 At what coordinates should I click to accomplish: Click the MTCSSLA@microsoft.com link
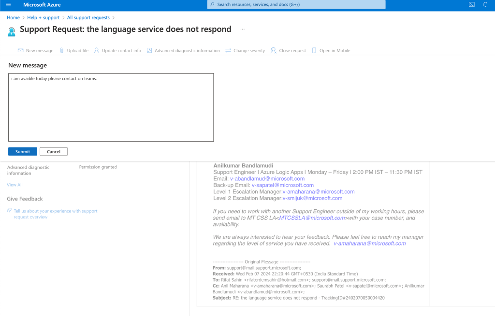312,218
